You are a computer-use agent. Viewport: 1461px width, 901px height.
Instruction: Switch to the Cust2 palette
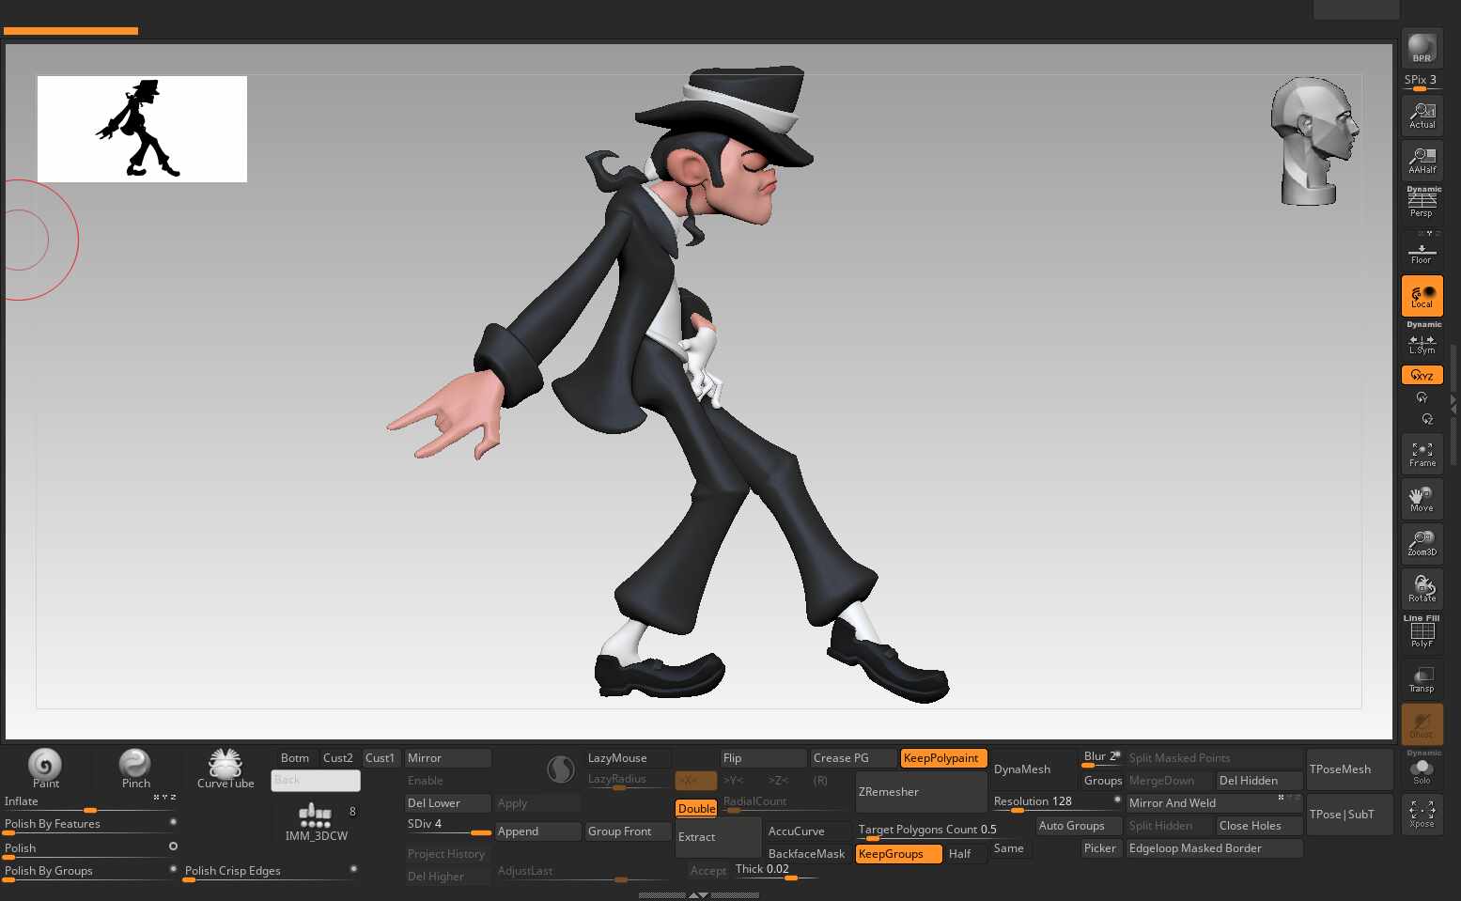tap(338, 758)
